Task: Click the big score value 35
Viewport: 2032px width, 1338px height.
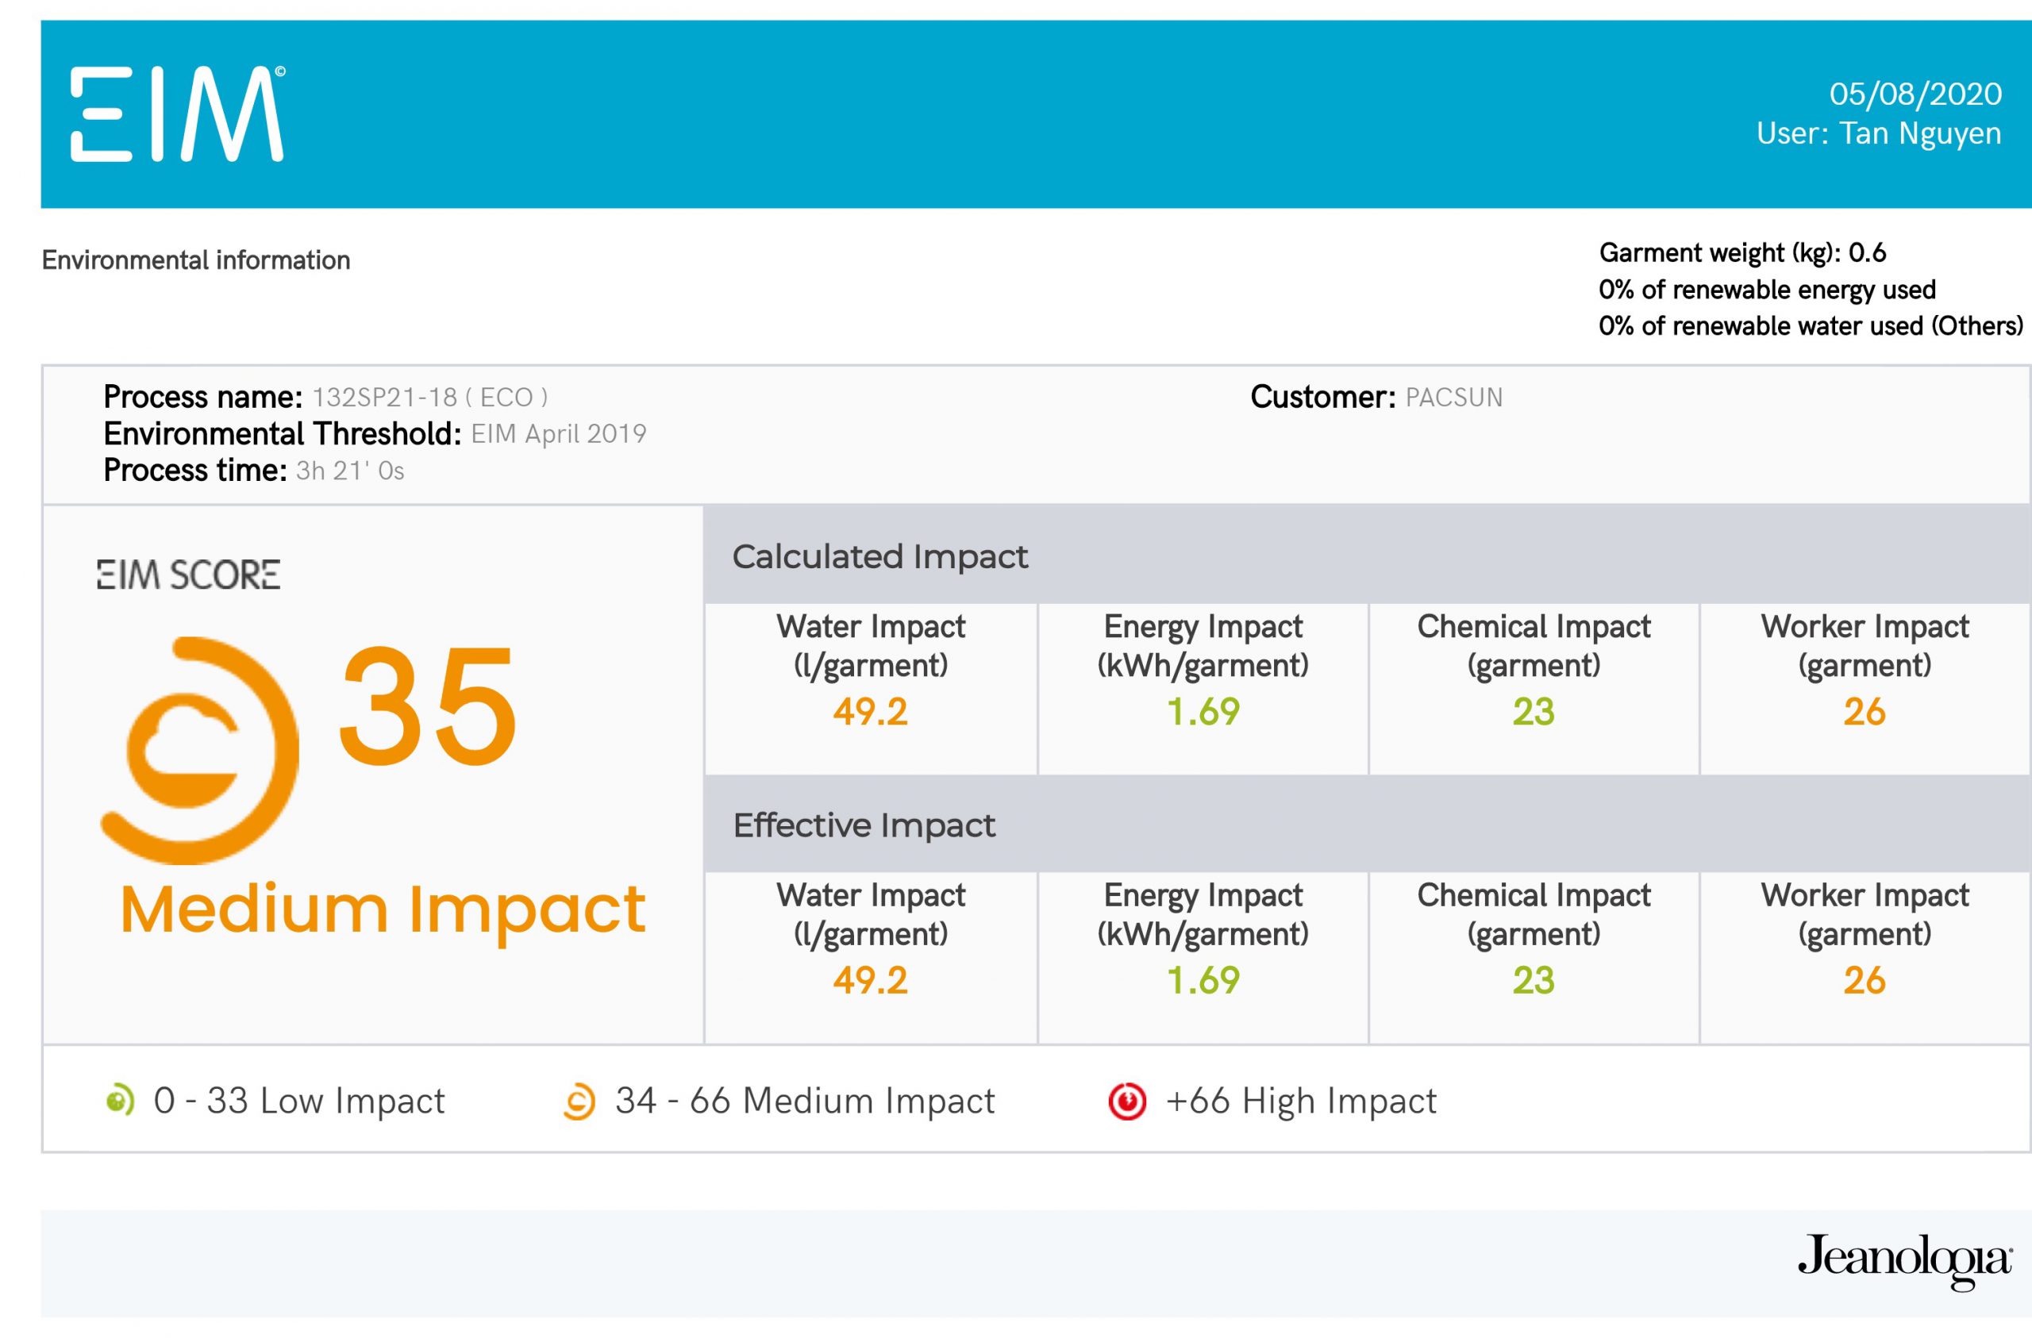Action: point(428,706)
